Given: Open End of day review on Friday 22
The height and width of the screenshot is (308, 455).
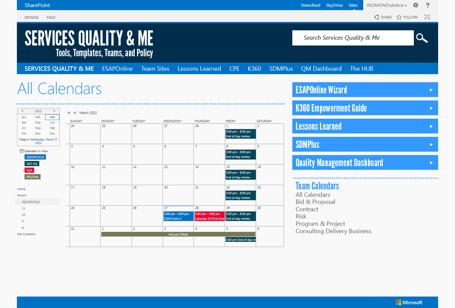Looking at the screenshot, I should click(x=240, y=195).
